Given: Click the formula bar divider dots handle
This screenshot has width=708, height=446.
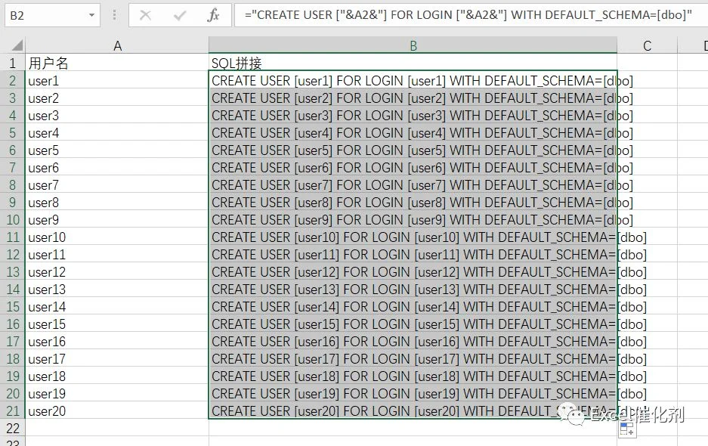Looking at the screenshot, I should [x=114, y=15].
